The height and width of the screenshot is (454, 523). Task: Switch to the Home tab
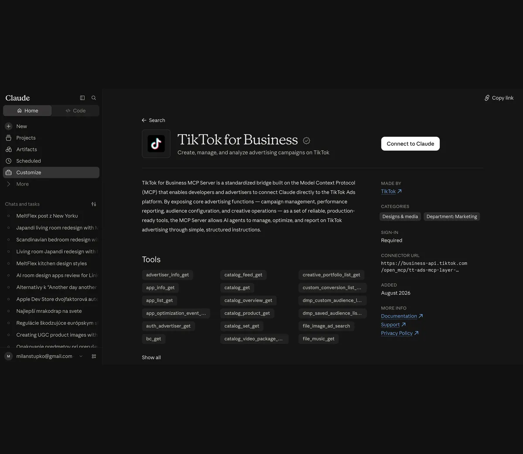pyautogui.click(x=27, y=111)
